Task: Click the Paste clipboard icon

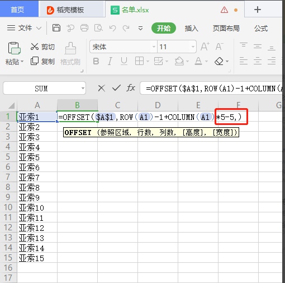Action: (14, 48)
